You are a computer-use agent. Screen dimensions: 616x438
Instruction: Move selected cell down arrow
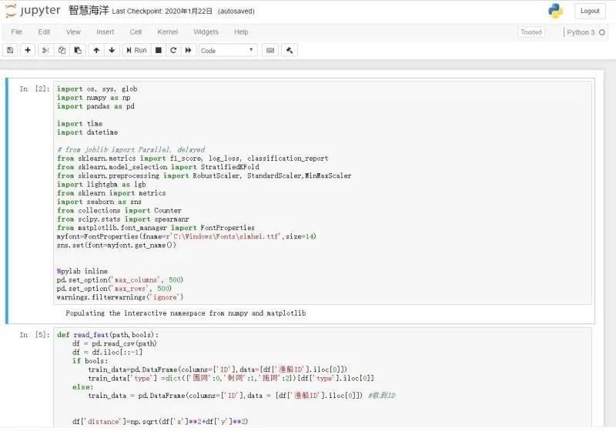click(x=112, y=50)
